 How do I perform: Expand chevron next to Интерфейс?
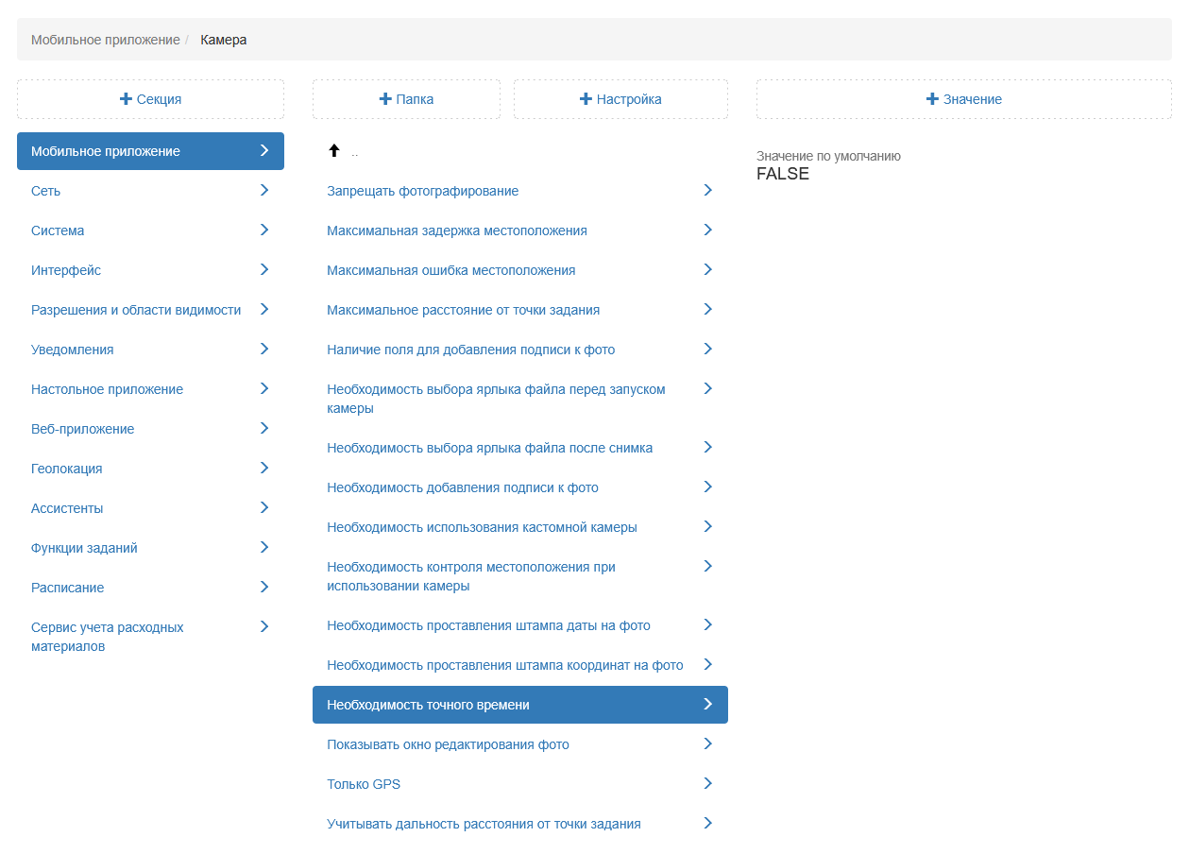click(264, 270)
